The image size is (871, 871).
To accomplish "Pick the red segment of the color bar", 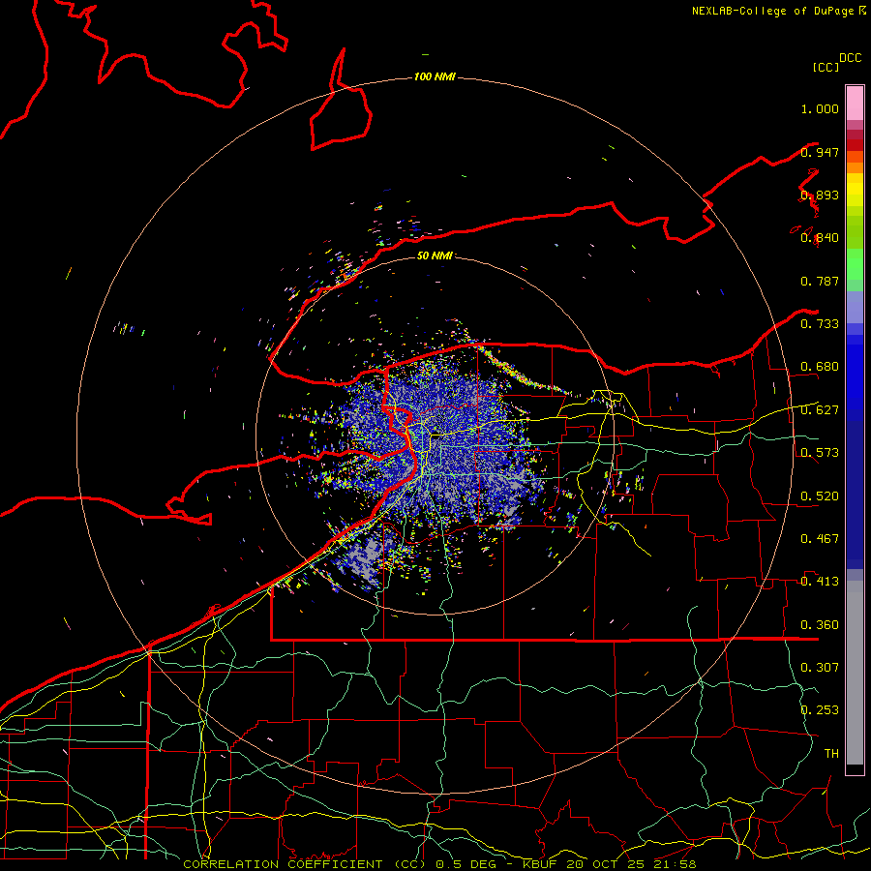I will [x=855, y=144].
